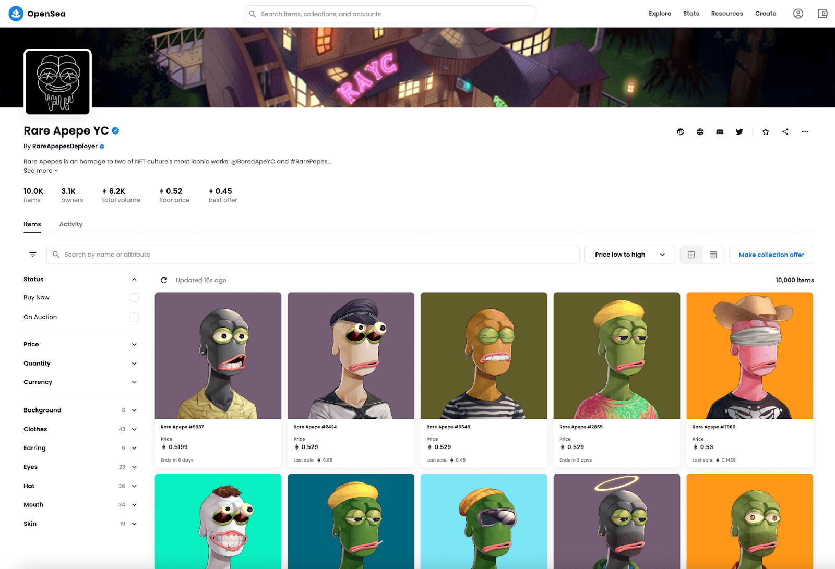The height and width of the screenshot is (569, 835).
Task: Add collection to watchlist with star icon
Action: [766, 132]
